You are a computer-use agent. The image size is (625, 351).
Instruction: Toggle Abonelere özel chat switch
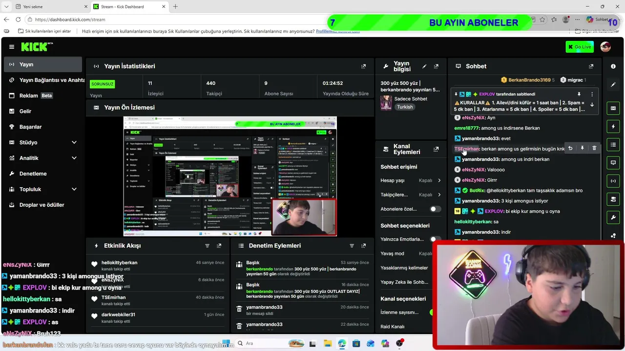pyautogui.click(x=435, y=209)
